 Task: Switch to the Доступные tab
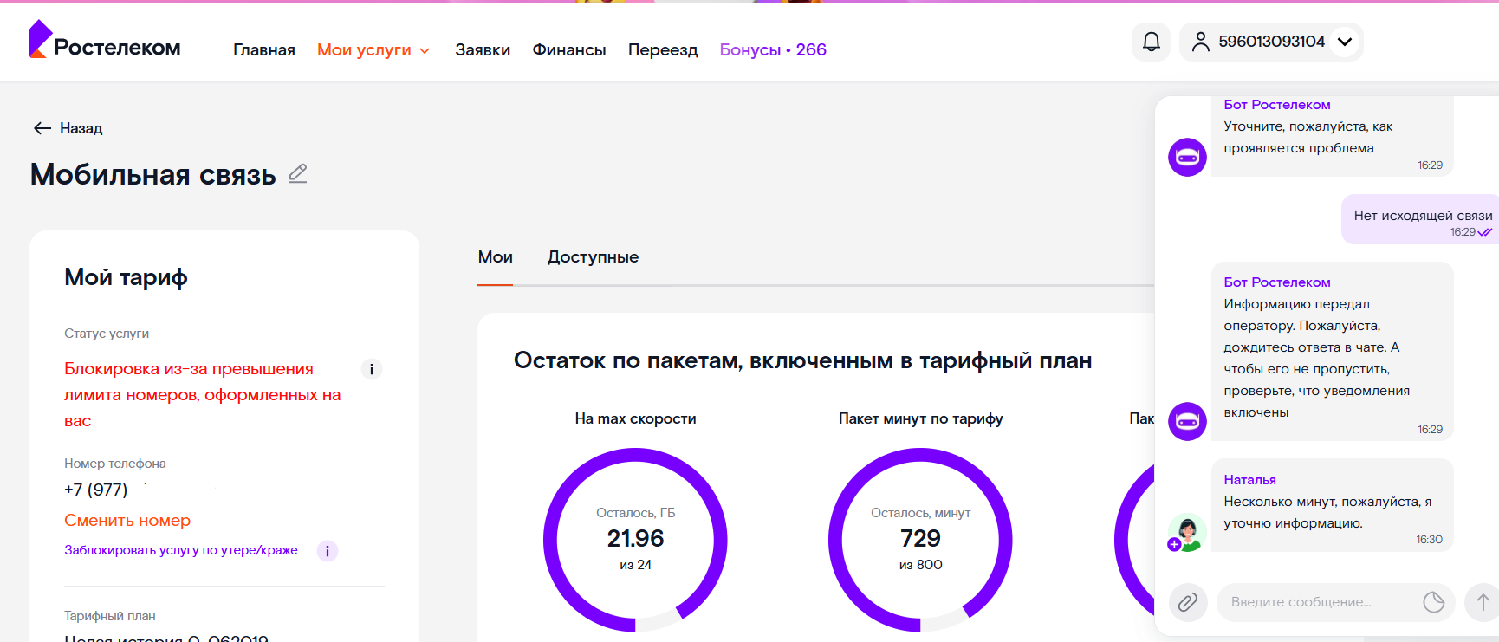pos(593,257)
